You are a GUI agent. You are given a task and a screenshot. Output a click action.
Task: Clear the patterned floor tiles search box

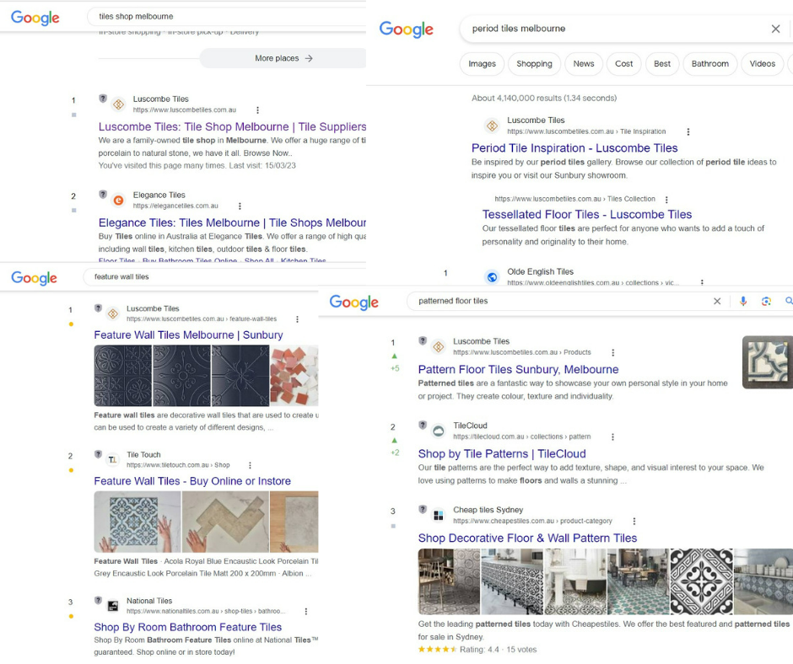tap(716, 301)
